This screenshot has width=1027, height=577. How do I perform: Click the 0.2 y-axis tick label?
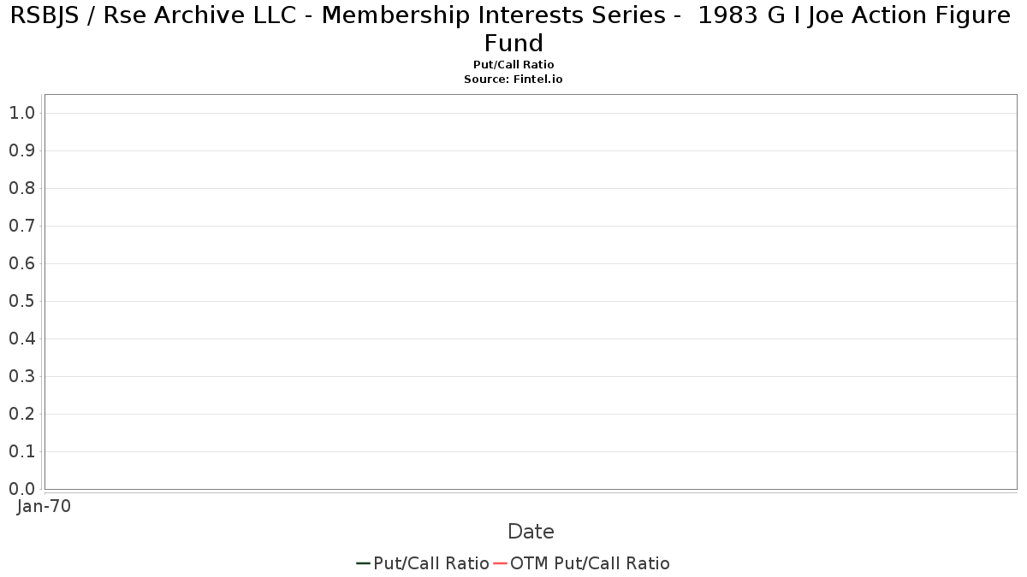[x=21, y=414]
